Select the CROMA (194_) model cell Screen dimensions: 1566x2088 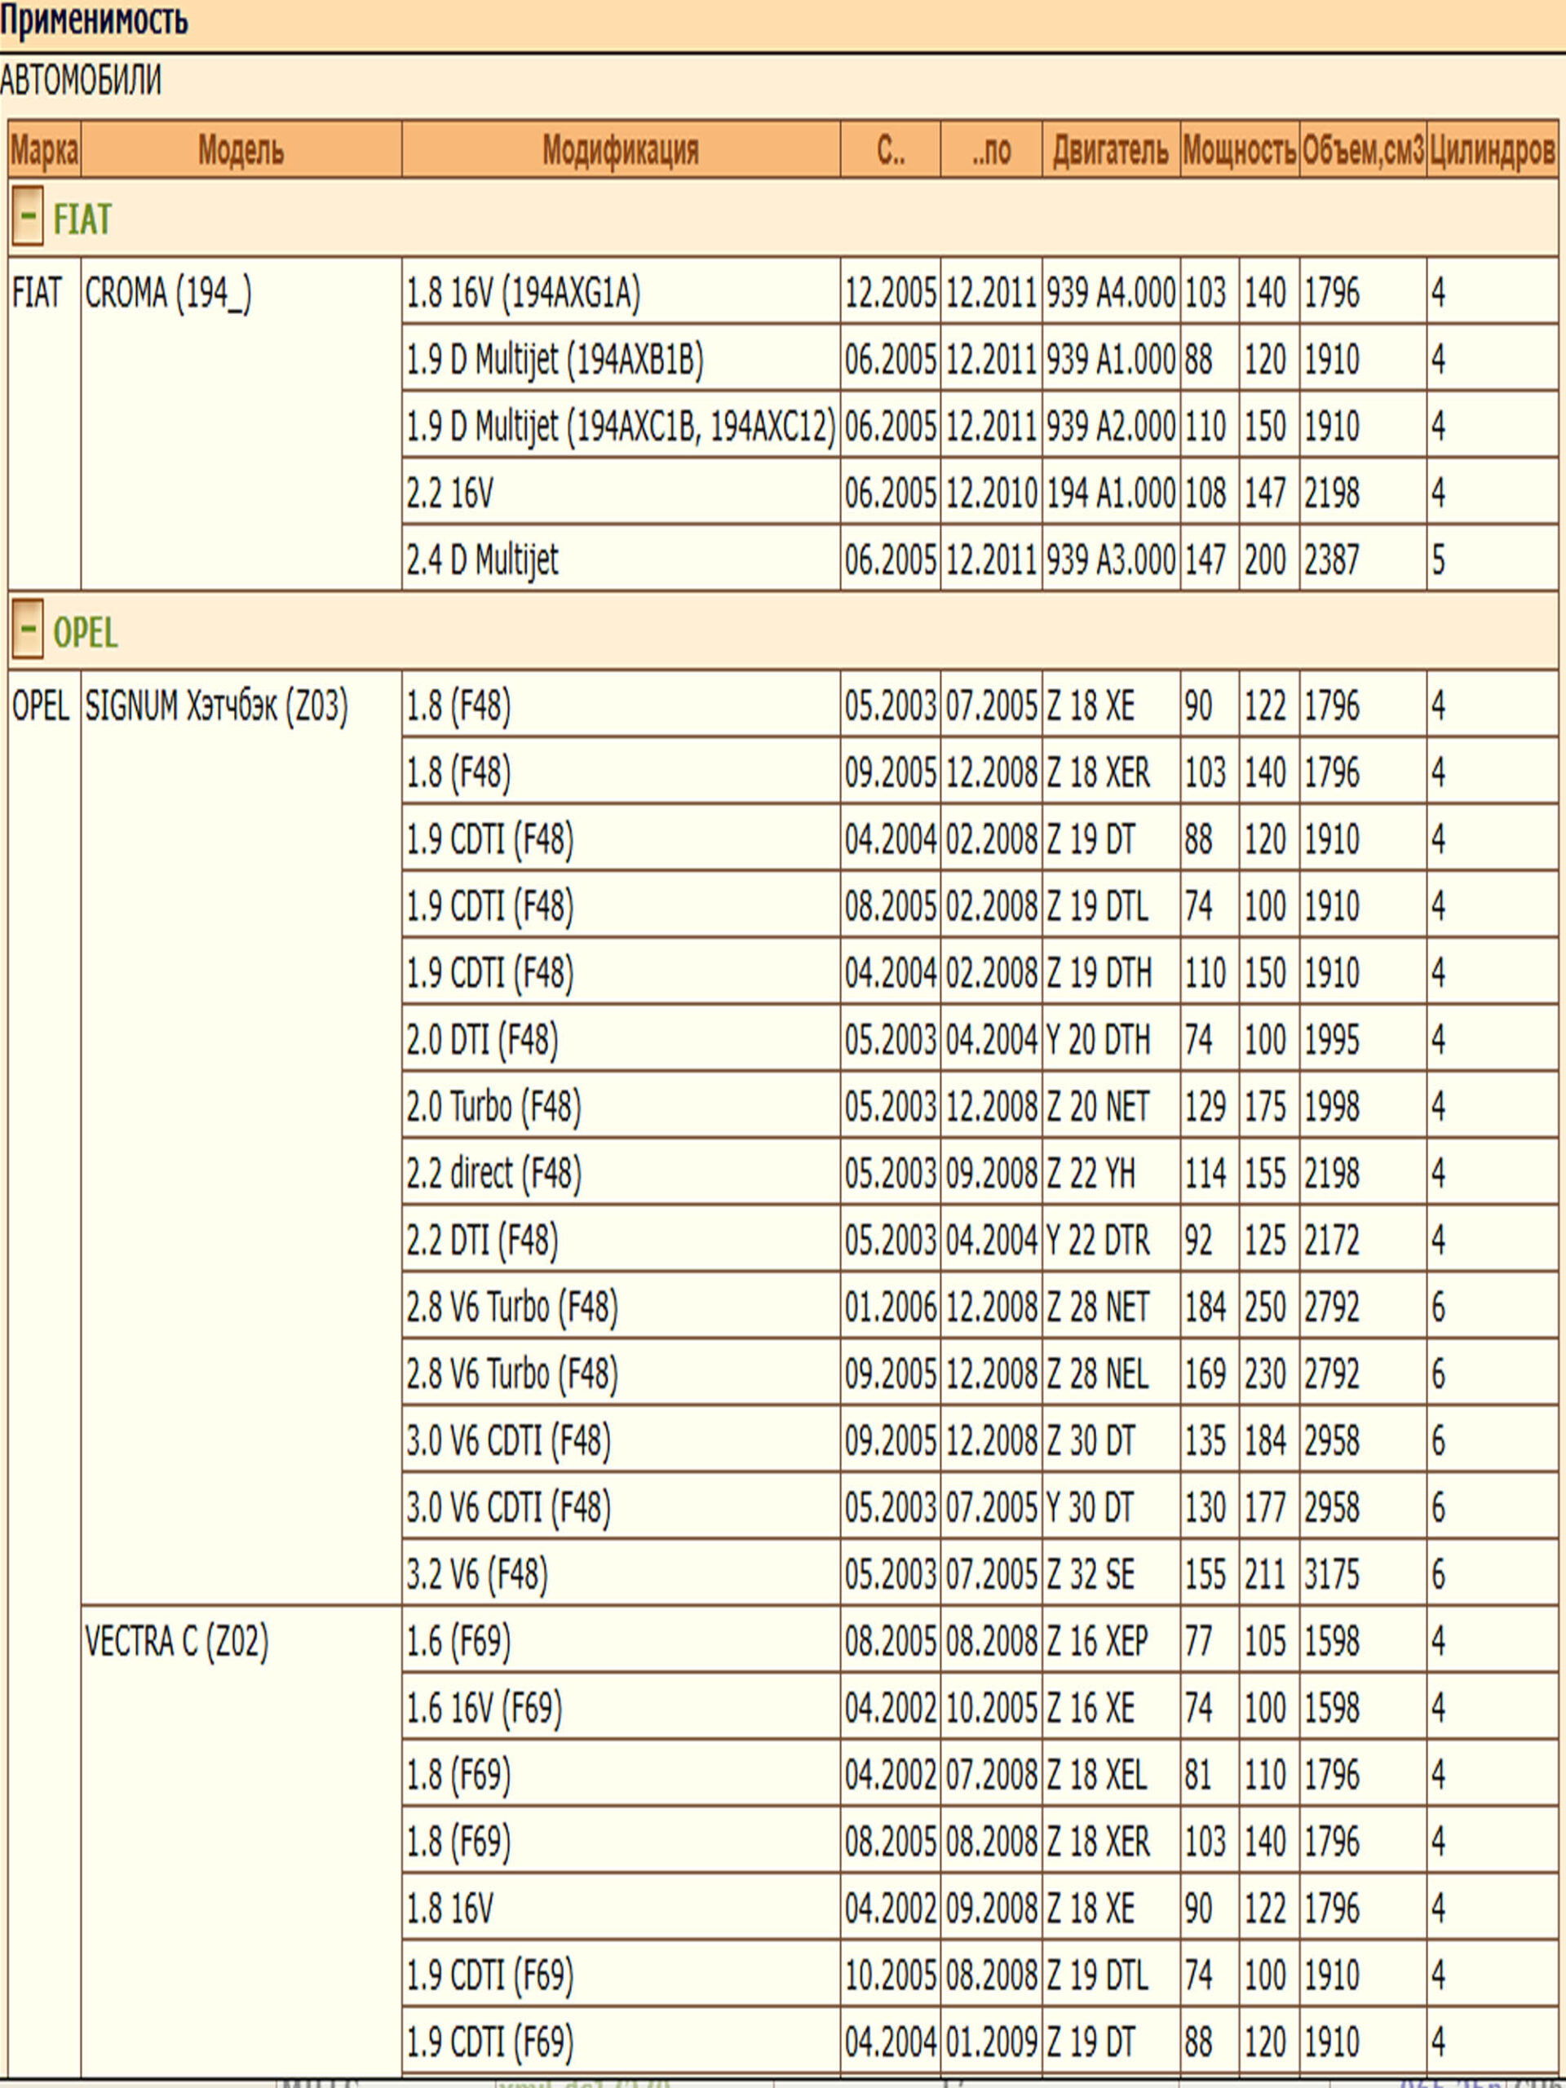[169, 294]
